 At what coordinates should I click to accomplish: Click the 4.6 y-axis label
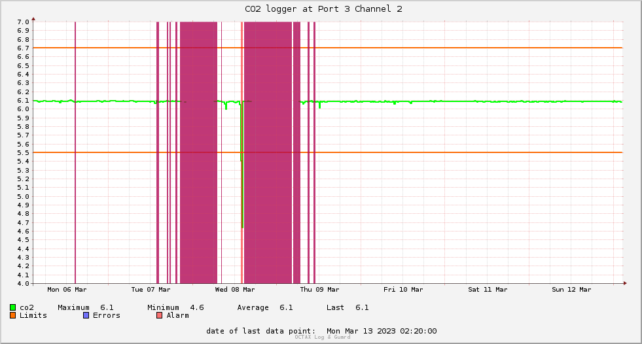click(x=24, y=231)
